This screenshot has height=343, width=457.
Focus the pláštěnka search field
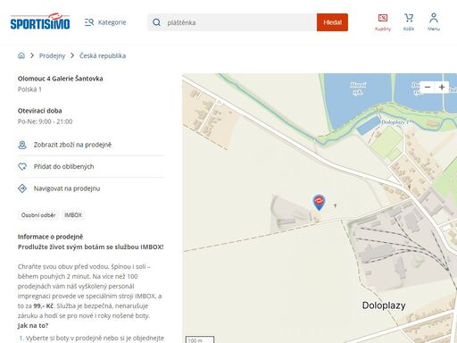pos(232,22)
